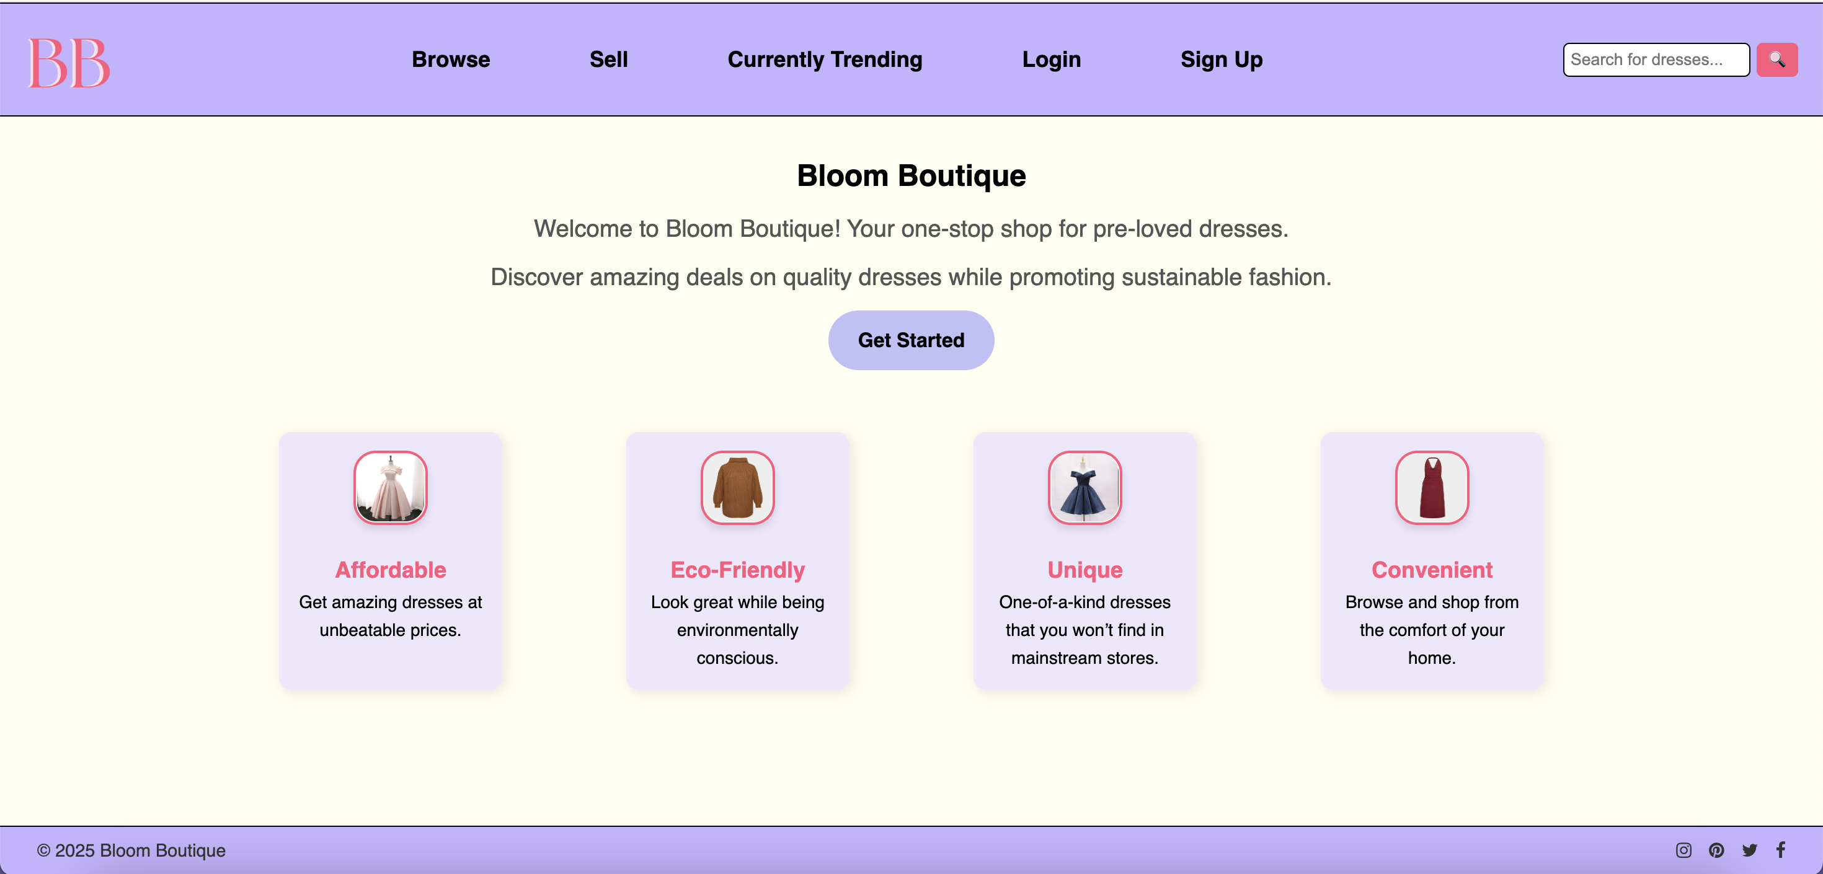Click the BB logo in the header
This screenshot has height=874, width=1823.
[69, 62]
